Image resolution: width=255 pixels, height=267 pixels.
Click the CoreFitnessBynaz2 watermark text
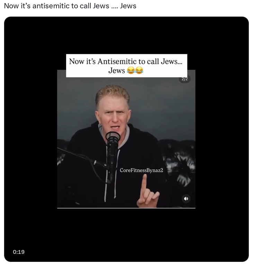point(141,170)
